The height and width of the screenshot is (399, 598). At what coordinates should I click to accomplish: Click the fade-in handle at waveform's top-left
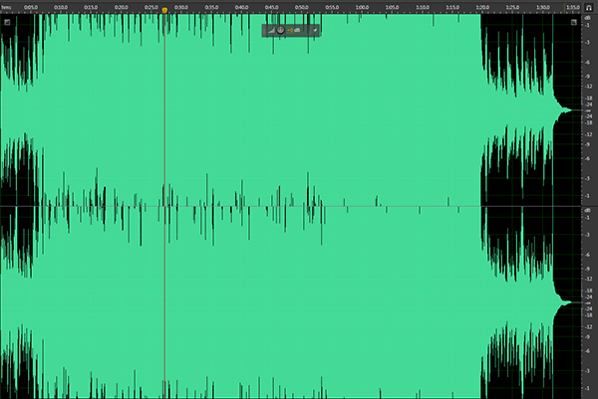[x=8, y=22]
